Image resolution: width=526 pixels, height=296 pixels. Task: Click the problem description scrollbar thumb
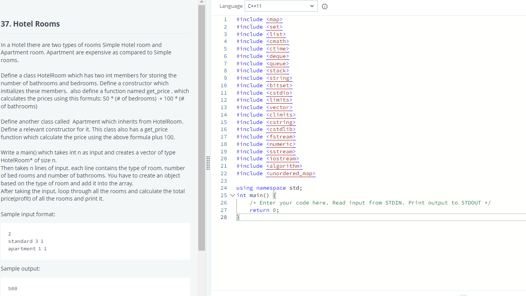click(201, 127)
